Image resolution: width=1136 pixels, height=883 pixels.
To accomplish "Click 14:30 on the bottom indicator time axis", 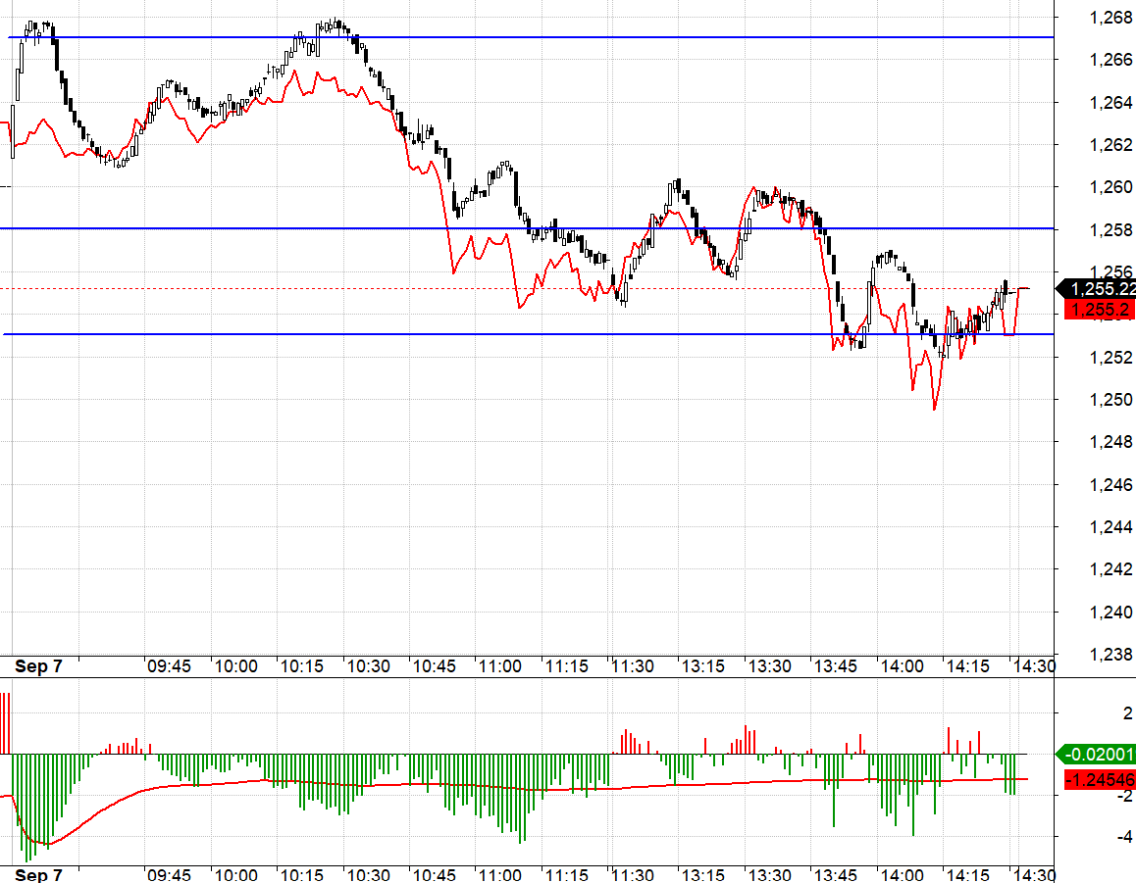I will coord(1034,875).
